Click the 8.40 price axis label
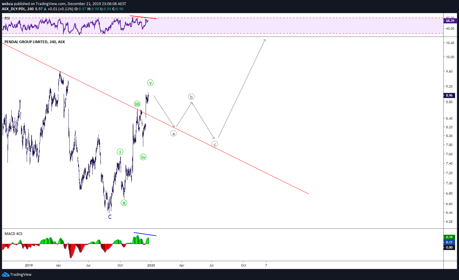Image resolution: width=459 pixels, height=280 pixels. coord(449,118)
